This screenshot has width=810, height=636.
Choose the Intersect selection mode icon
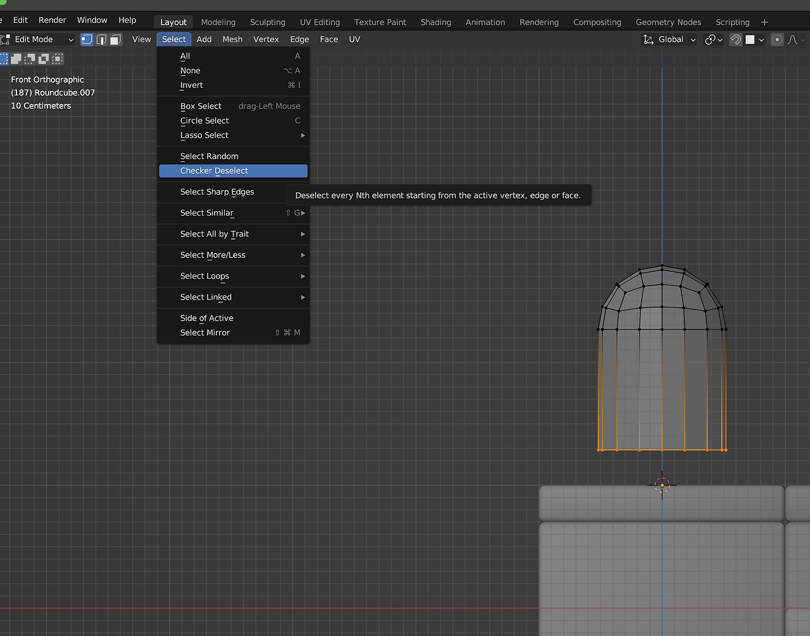[58, 59]
